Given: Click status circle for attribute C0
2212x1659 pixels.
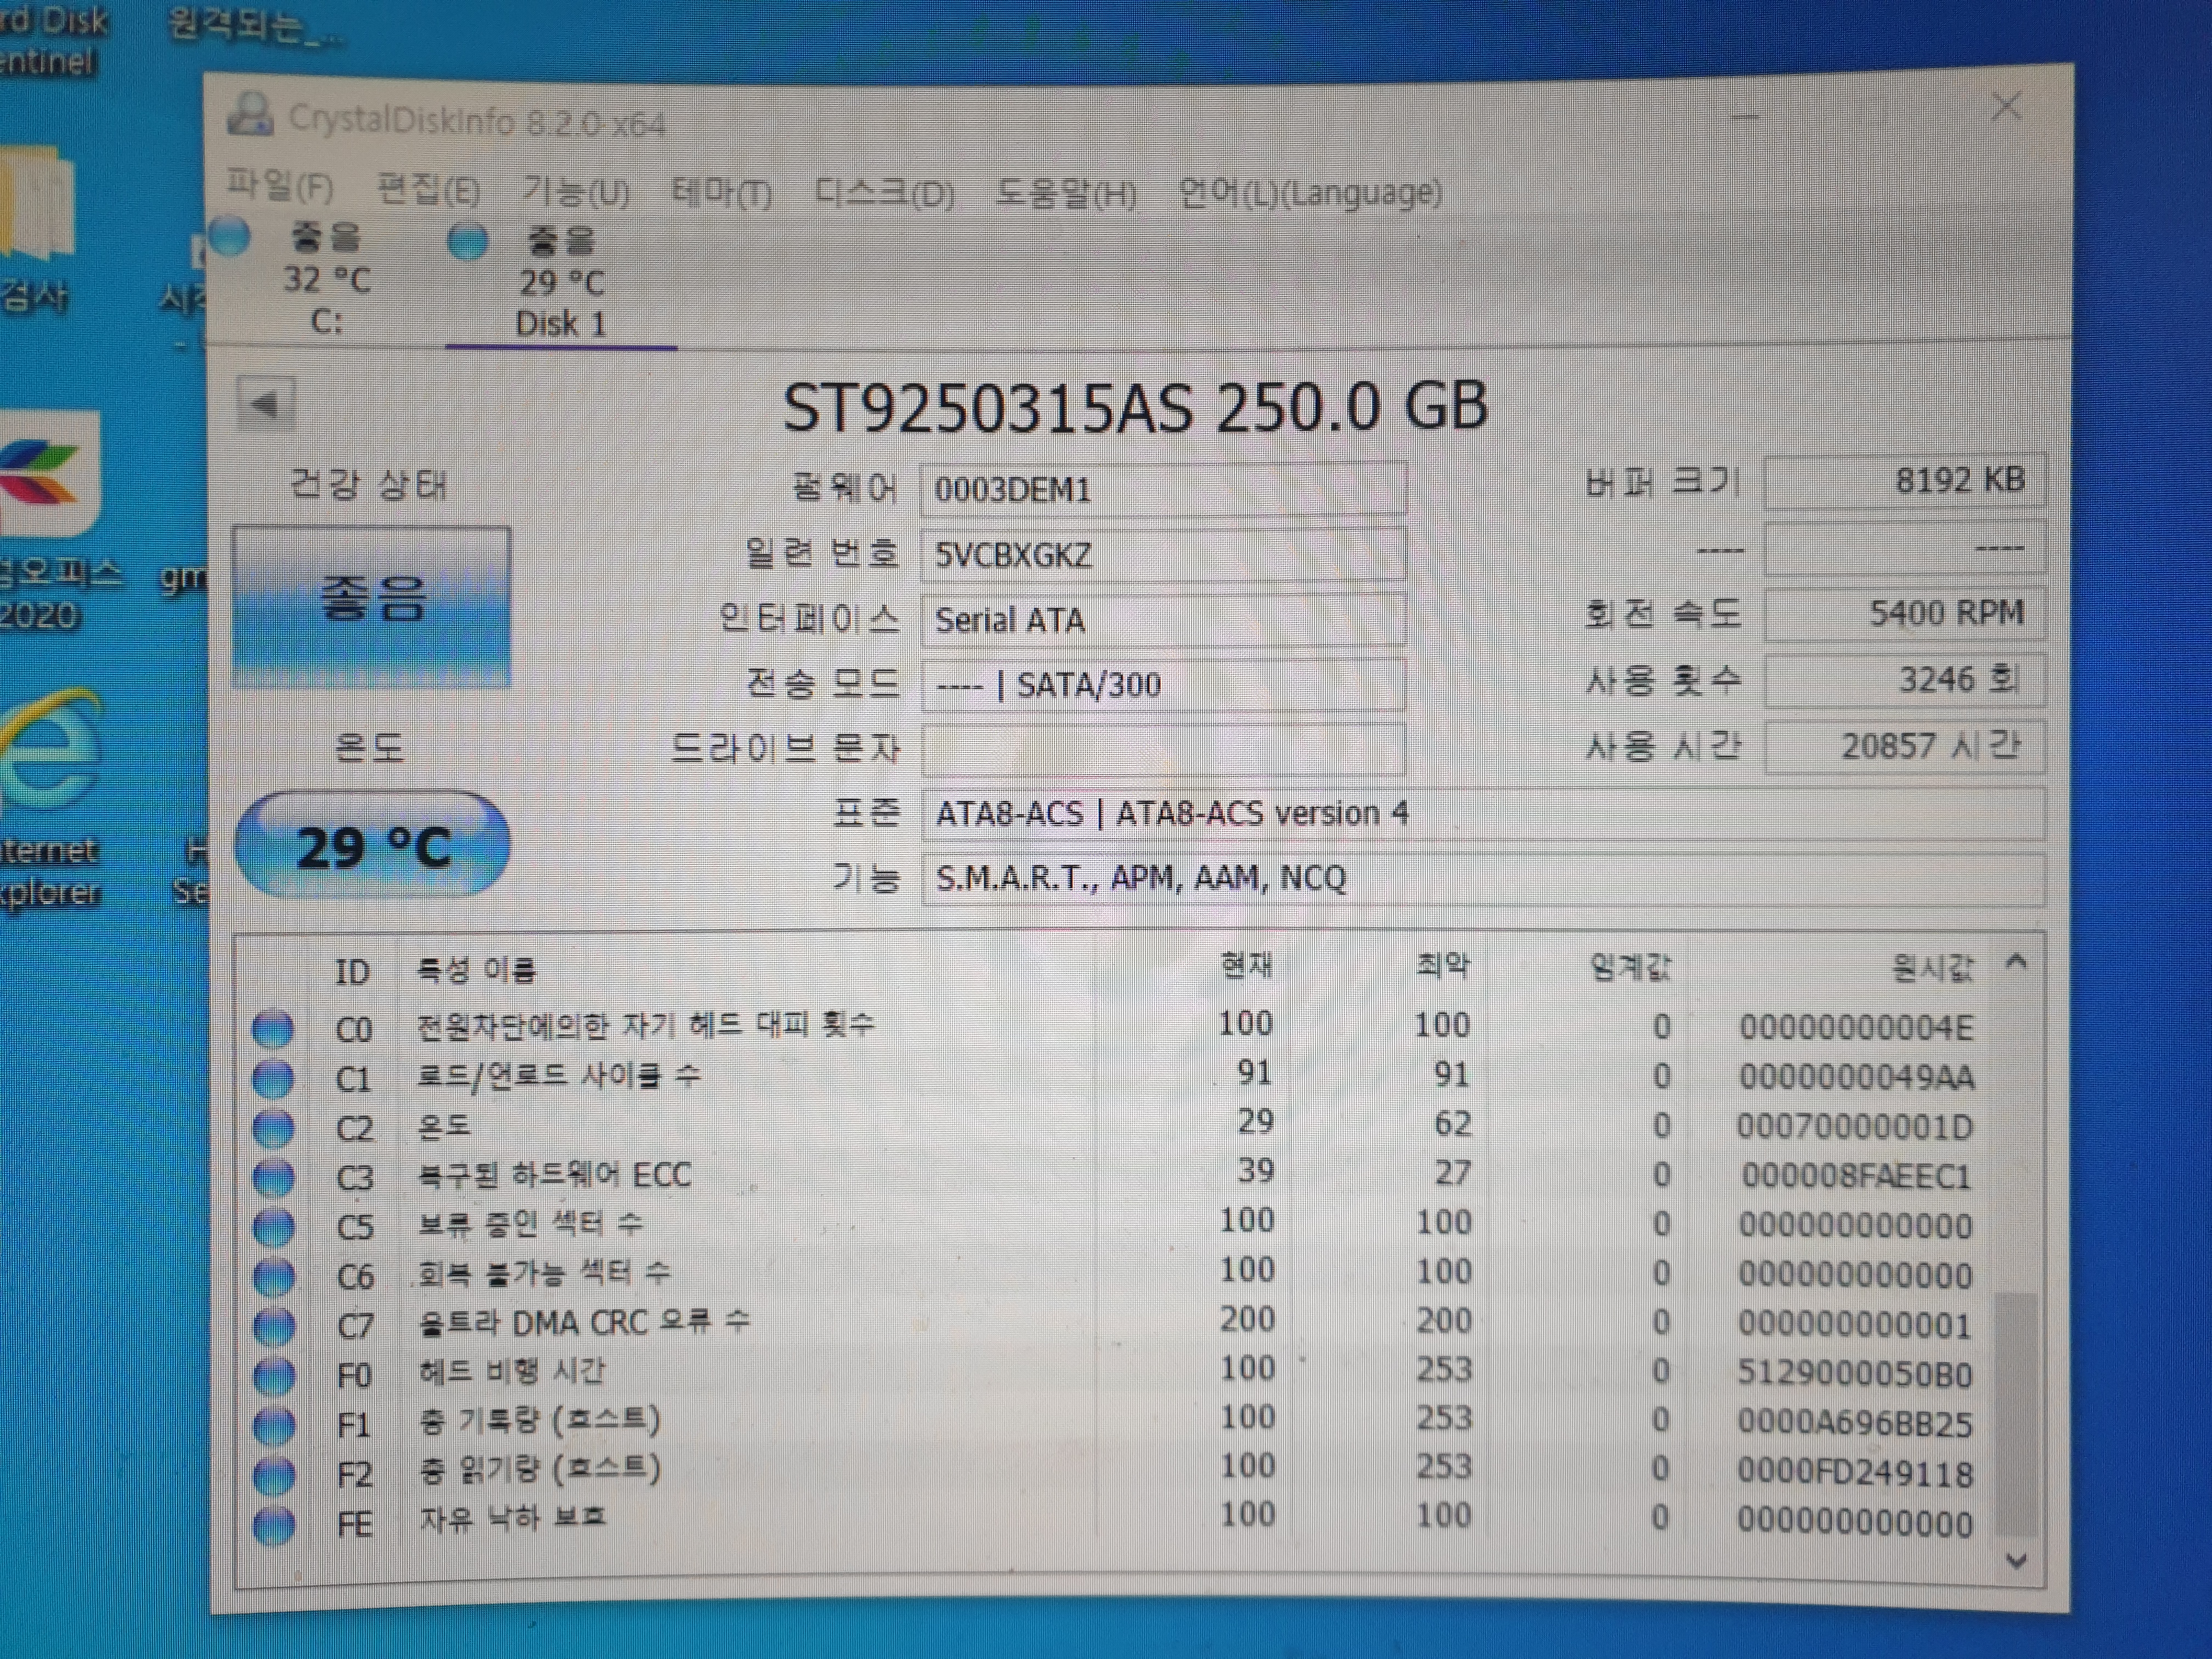Looking at the screenshot, I should coord(272,1029).
